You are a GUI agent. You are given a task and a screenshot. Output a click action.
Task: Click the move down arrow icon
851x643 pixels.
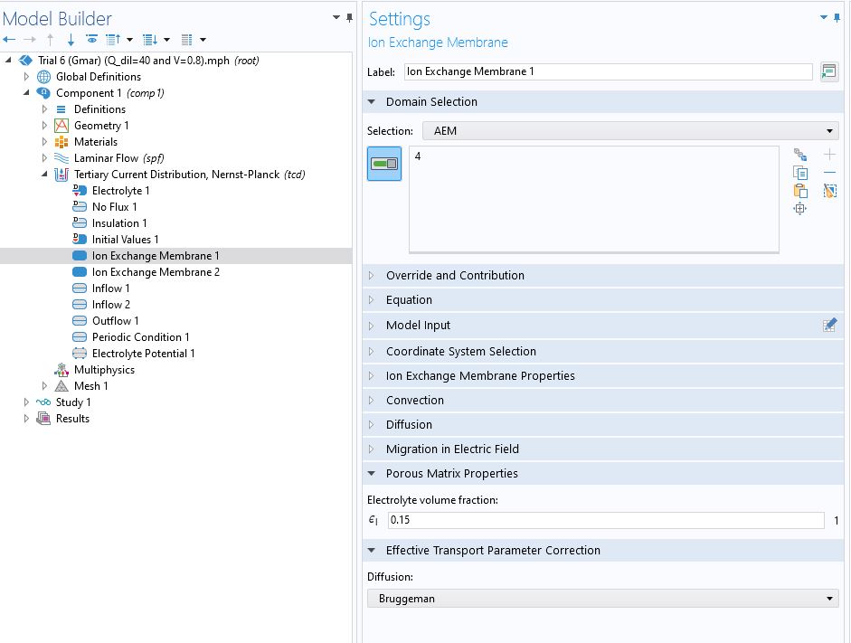(71, 40)
